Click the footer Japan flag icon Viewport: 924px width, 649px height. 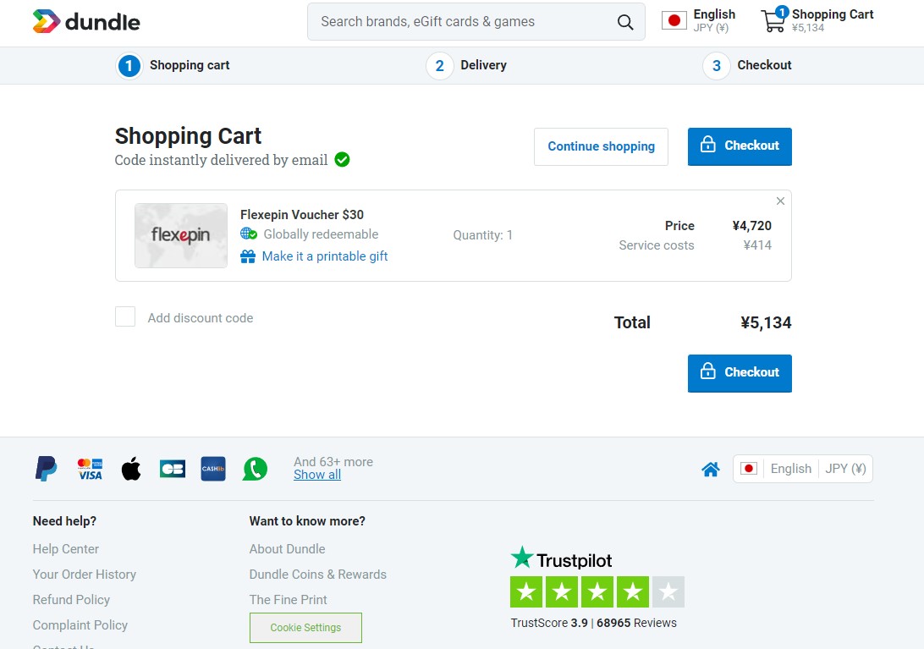click(748, 469)
